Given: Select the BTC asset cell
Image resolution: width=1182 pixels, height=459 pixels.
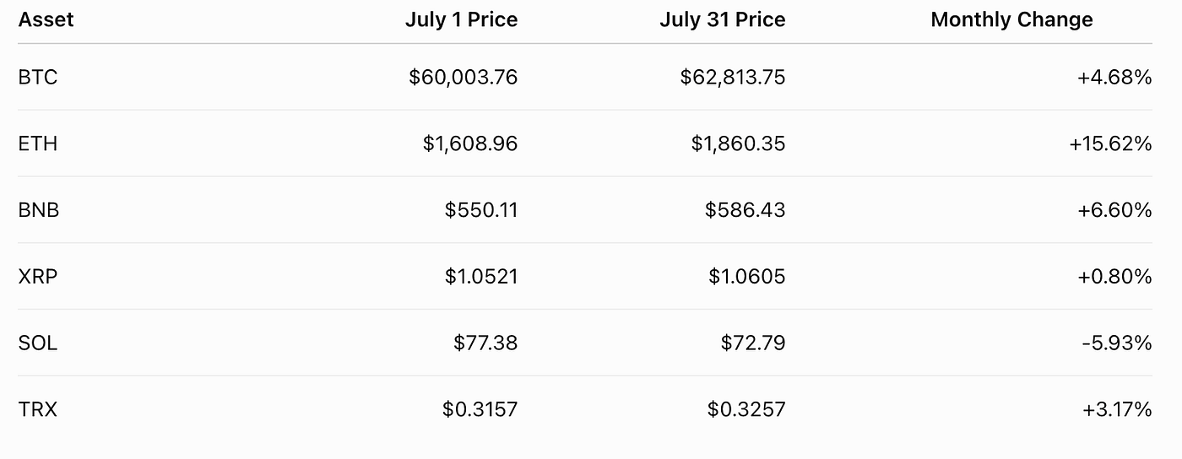Looking at the screenshot, I should point(38,78).
